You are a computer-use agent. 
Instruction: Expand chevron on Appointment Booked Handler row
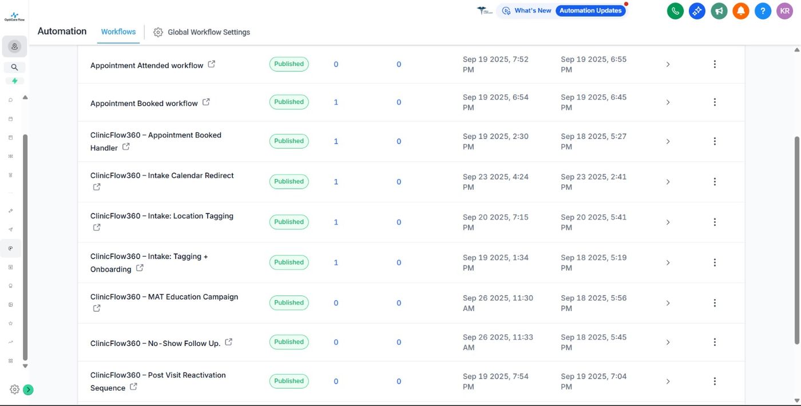[x=668, y=141]
